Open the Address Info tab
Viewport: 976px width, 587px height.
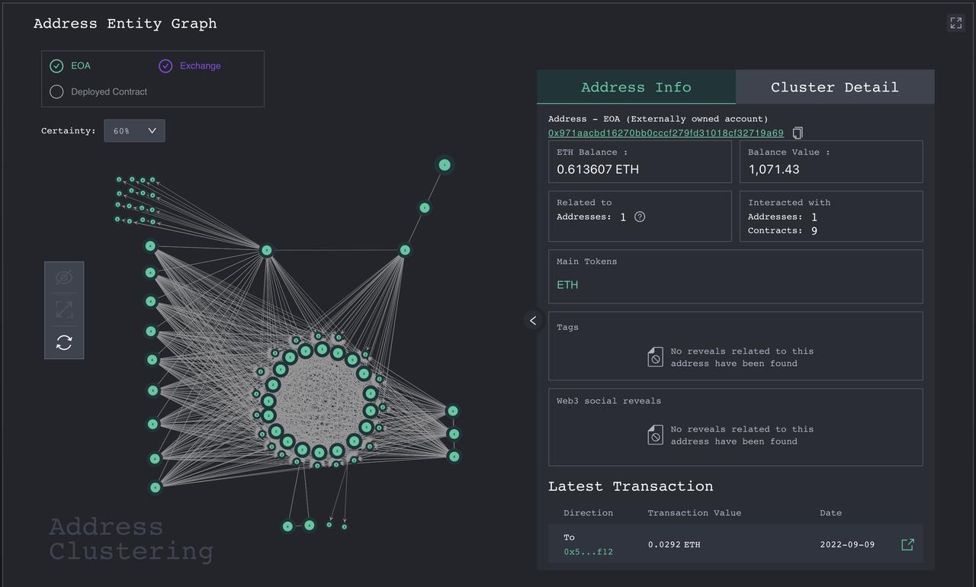coord(635,86)
